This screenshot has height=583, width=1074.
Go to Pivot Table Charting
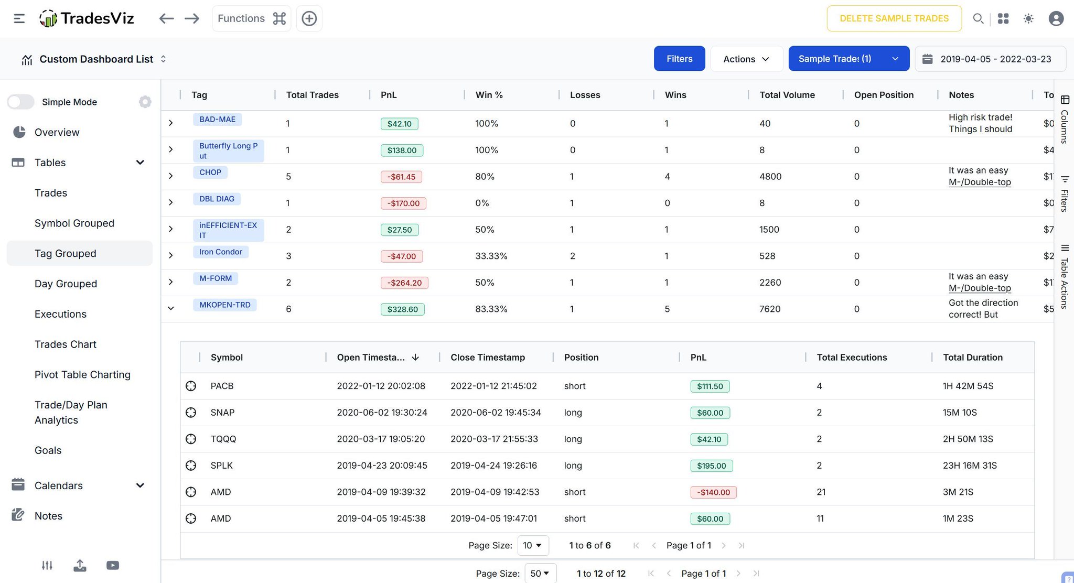point(82,374)
